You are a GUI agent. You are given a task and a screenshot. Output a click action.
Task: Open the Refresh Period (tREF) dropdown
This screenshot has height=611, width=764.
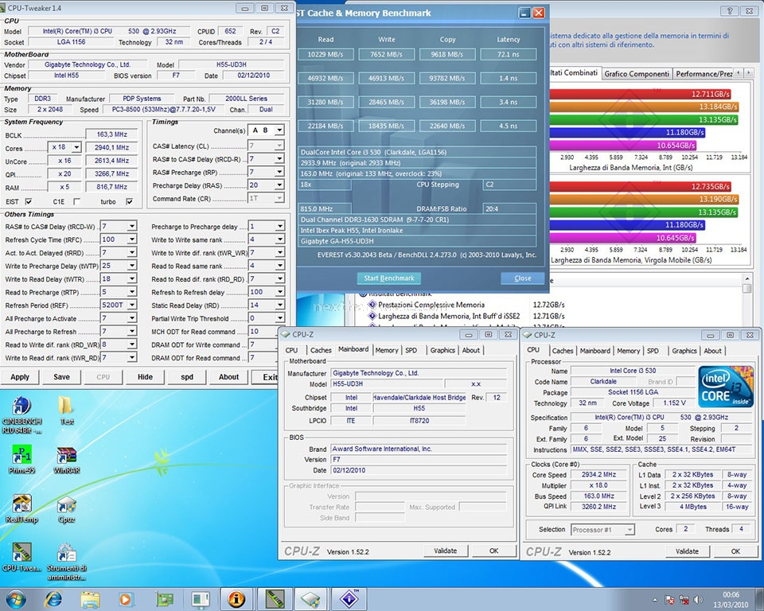click(x=131, y=305)
